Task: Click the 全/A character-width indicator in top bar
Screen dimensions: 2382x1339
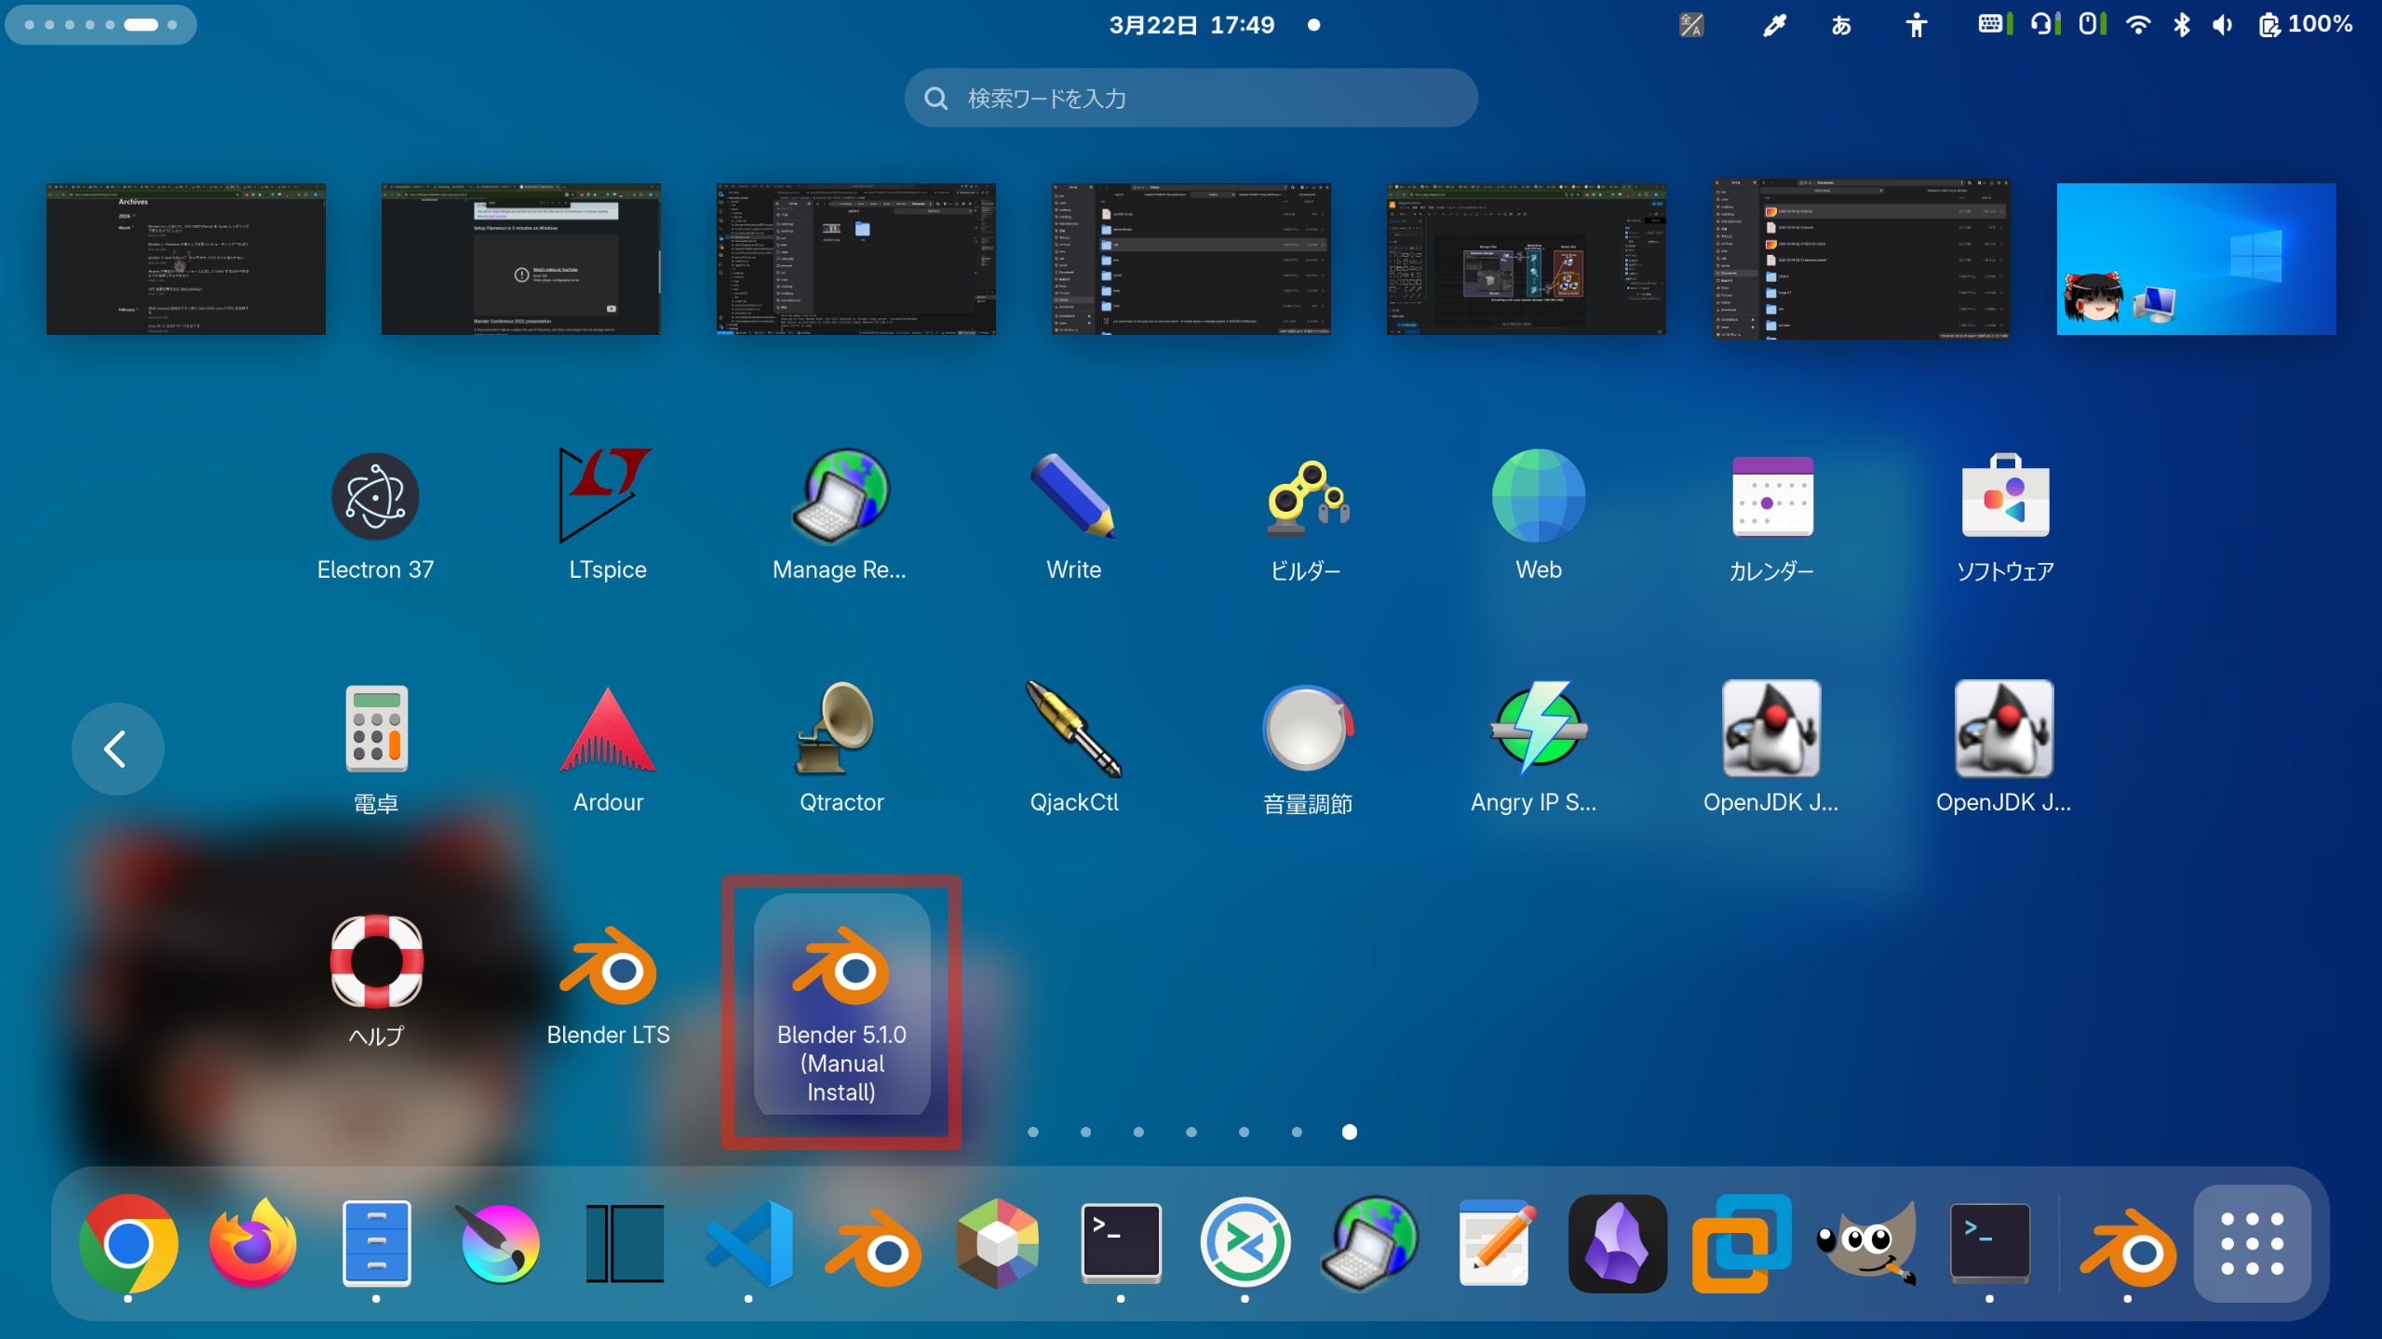Action: point(1691,25)
